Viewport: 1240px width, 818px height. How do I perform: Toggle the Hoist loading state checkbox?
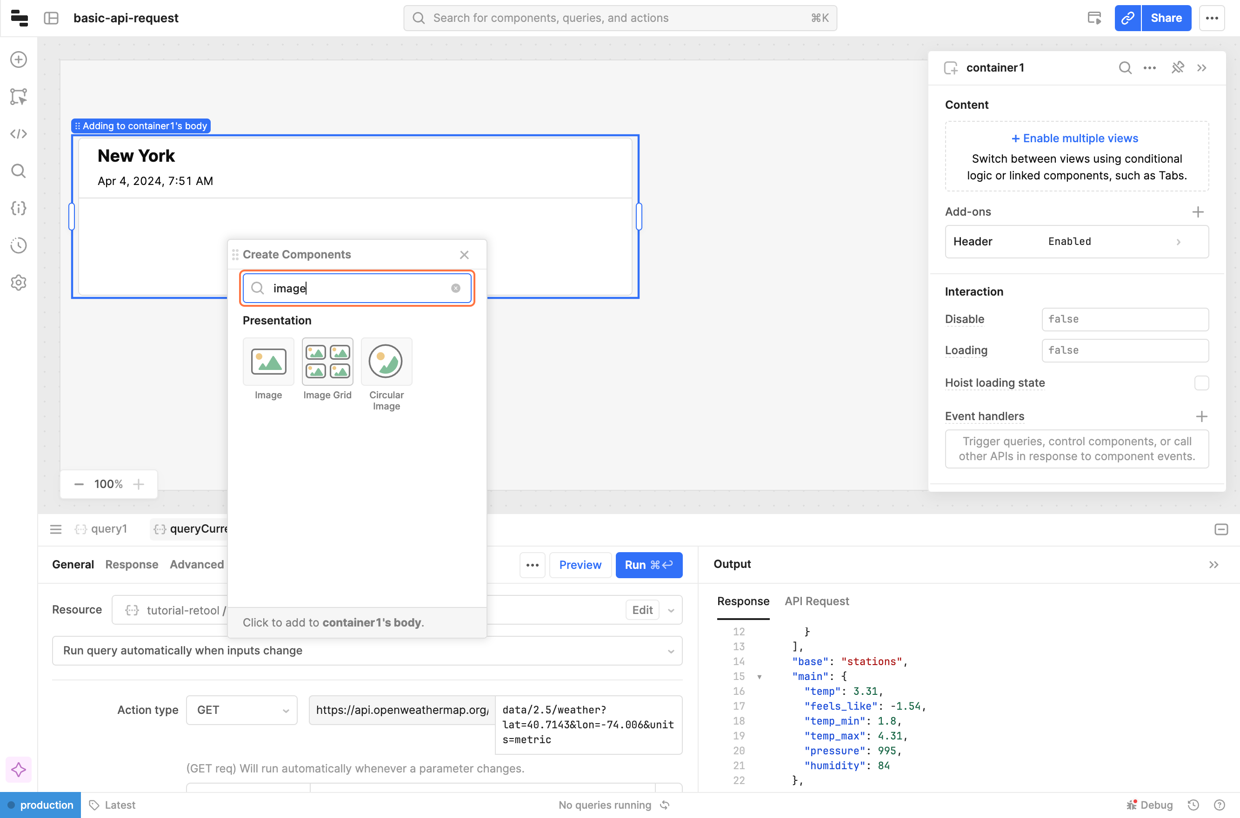(1201, 383)
